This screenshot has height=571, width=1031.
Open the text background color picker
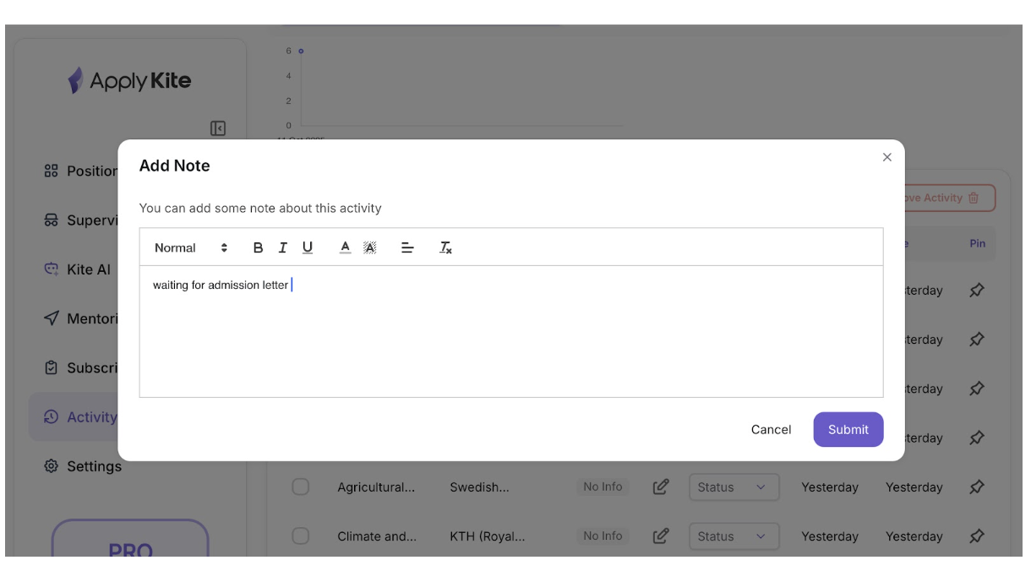[370, 247]
